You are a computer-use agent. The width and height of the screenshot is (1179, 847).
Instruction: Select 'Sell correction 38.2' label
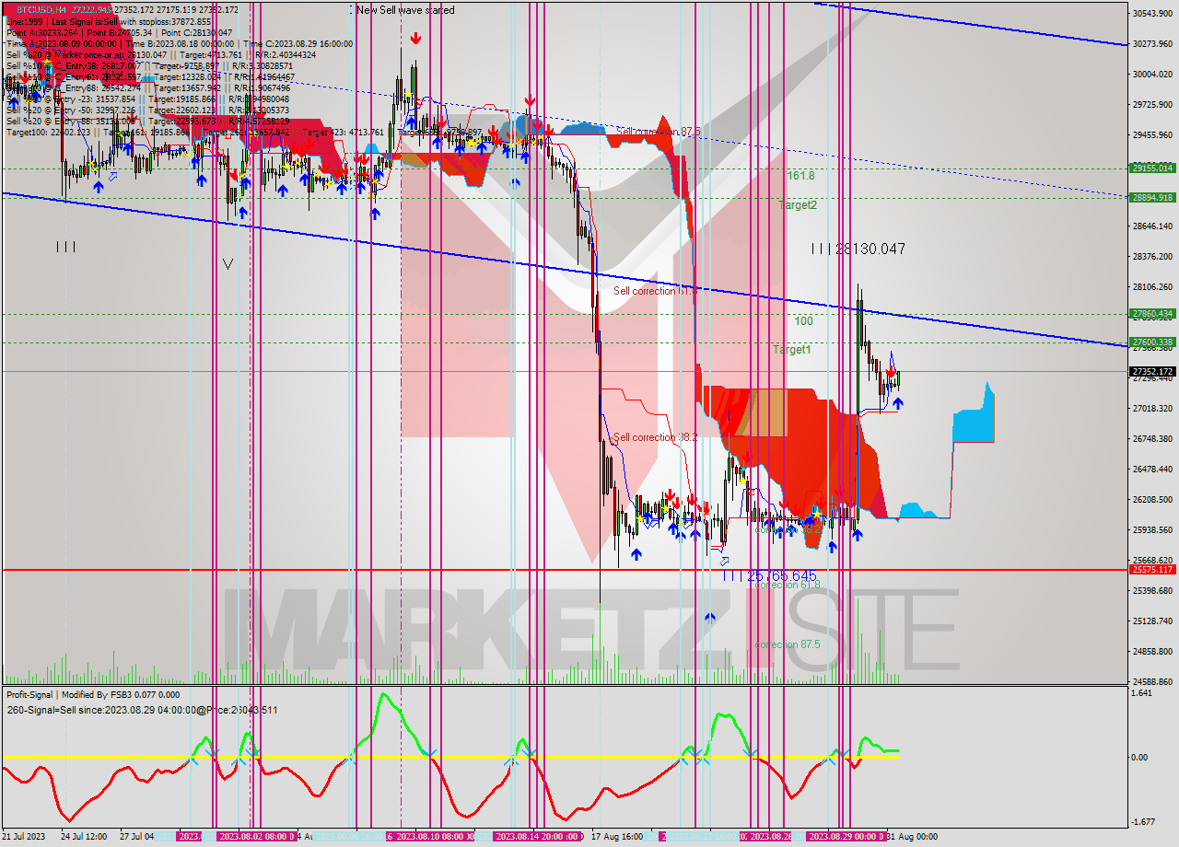pyautogui.click(x=656, y=437)
